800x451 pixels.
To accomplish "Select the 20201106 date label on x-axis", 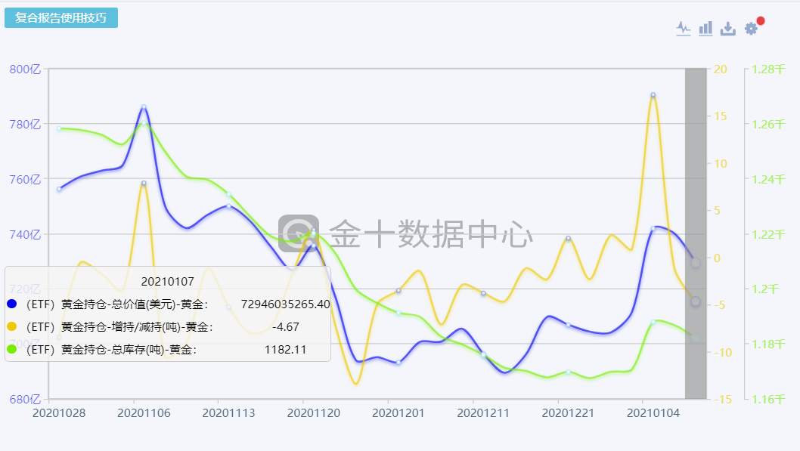I will (144, 412).
